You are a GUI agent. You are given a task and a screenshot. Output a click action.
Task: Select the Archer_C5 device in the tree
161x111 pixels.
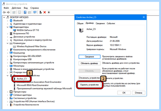click(22, 79)
